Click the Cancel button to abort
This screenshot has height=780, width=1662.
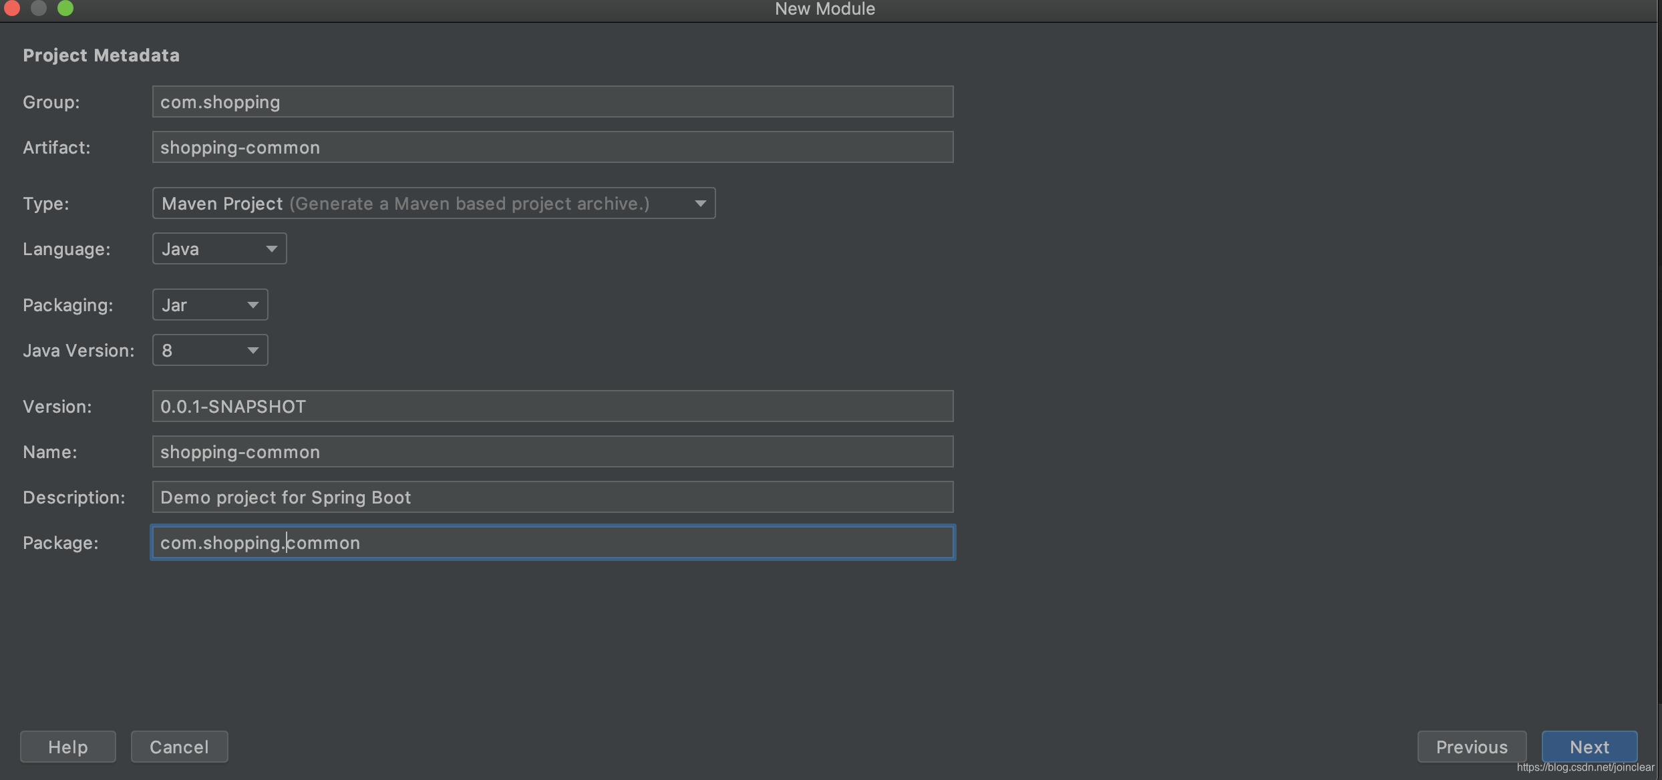[x=178, y=746]
